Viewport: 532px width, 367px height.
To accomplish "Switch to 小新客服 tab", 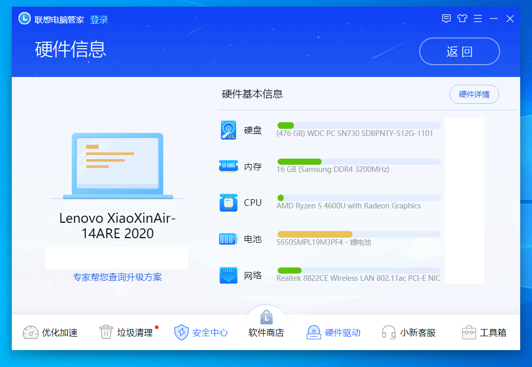I will [408, 333].
